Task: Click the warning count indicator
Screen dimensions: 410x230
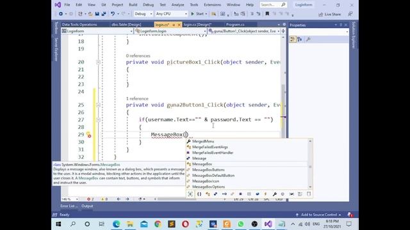Action: click(104, 199)
